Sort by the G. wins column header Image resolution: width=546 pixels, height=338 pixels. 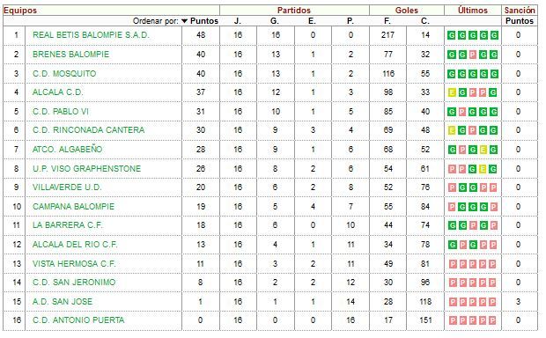(275, 21)
